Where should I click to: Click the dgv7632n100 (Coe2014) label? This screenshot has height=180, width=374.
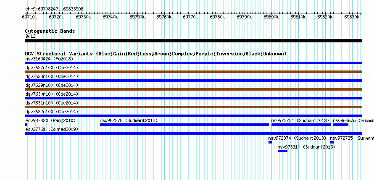52,112
